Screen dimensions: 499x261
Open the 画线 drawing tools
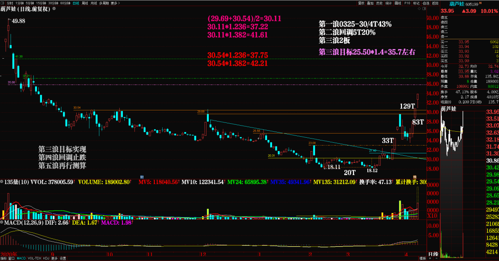pyautogui.click(x=398, y=3)
